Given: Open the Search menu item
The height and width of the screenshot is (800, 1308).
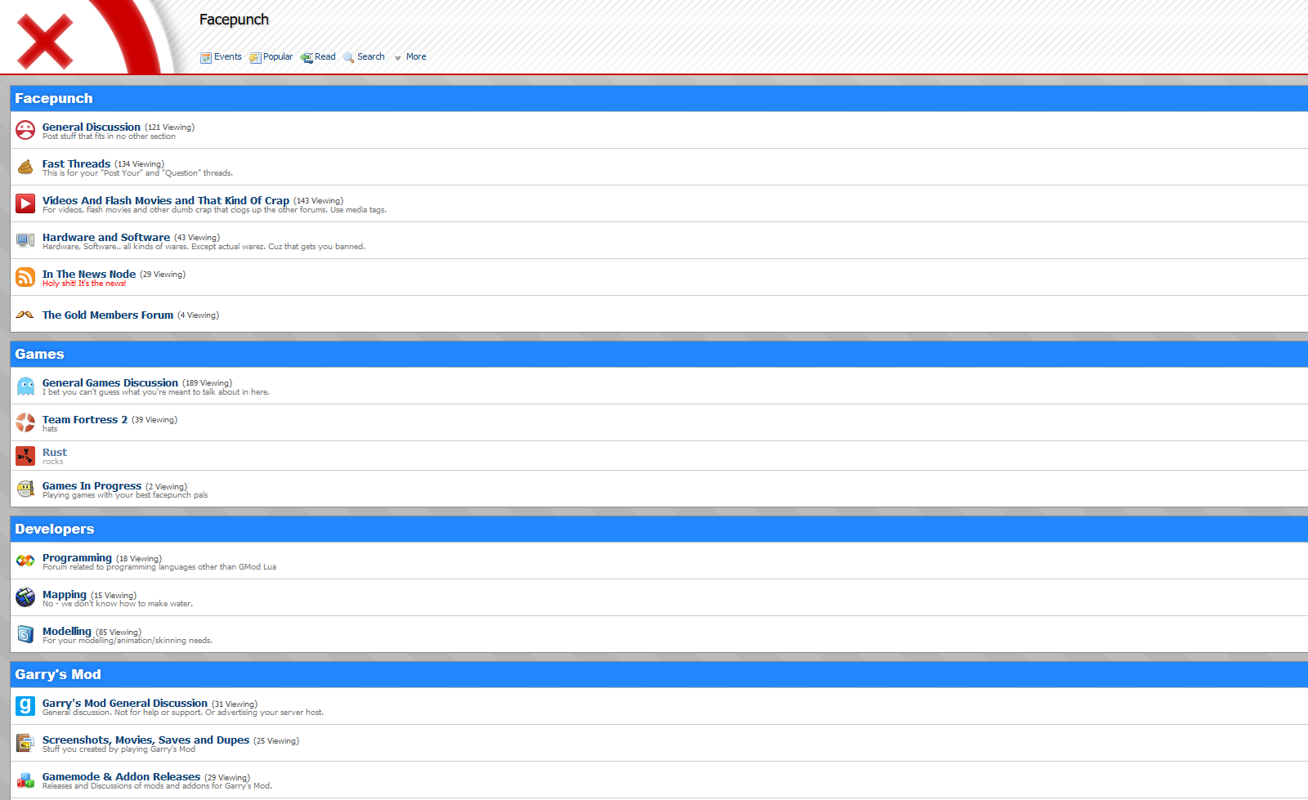Looking at the screenshot, I should (x=371, y=57).
